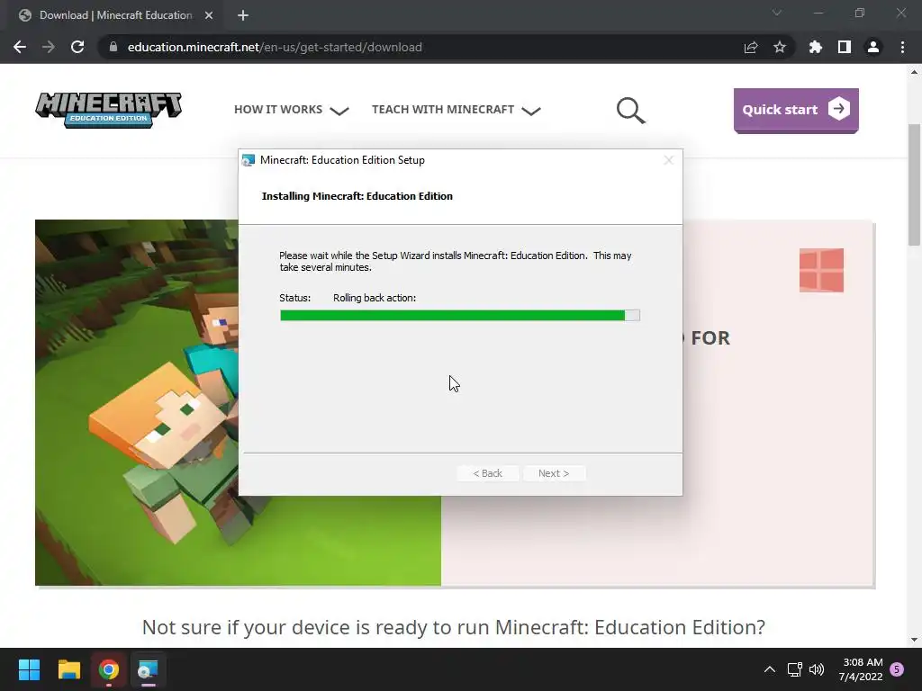Close the Minecraft Education Edition Setup dialog
Viewport: 922px width, 691px height.
coord(669,160)
